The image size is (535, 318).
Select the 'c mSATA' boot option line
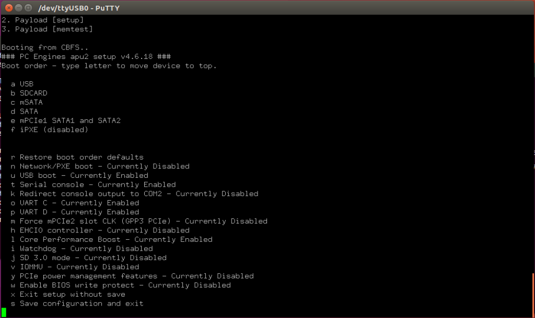point(27,102)
